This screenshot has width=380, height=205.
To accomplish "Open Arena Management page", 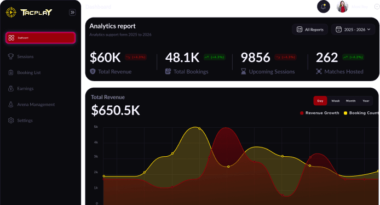I will click(31, 105).
